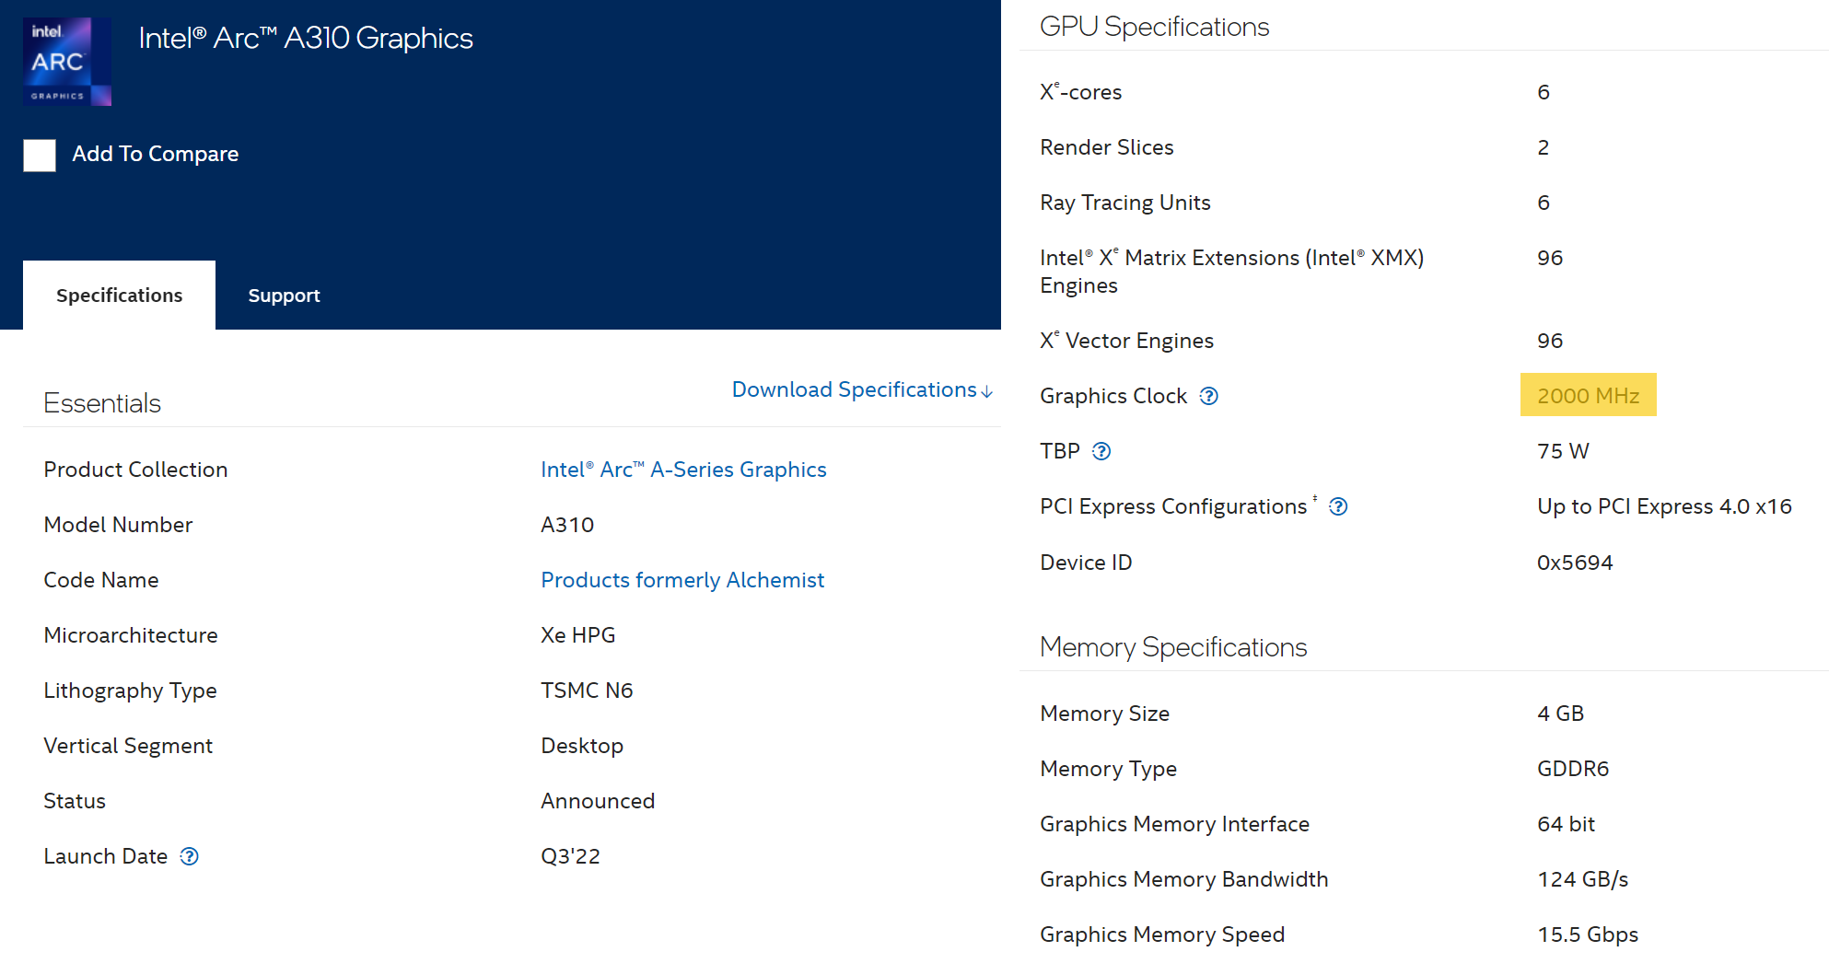Select the Specifications tab

(x=119, y=295)
